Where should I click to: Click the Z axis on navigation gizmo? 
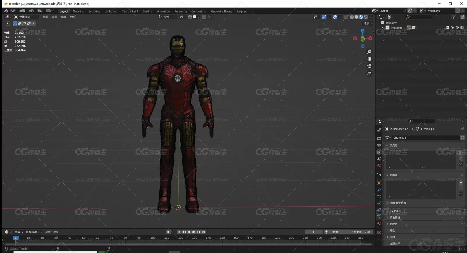tap(362, 31)
